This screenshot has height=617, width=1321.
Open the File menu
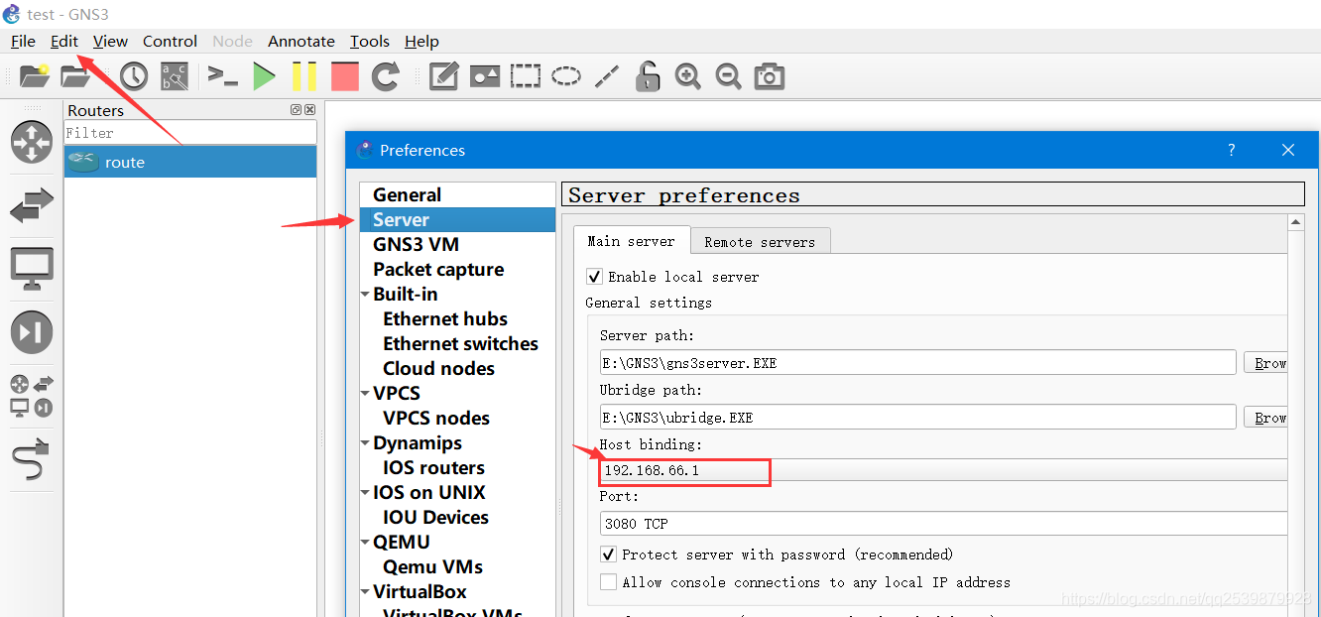23,41
